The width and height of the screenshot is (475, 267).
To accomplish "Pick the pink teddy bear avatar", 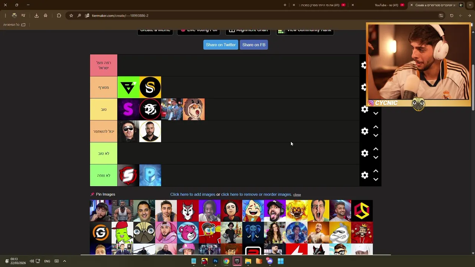I will coord(188,233).
